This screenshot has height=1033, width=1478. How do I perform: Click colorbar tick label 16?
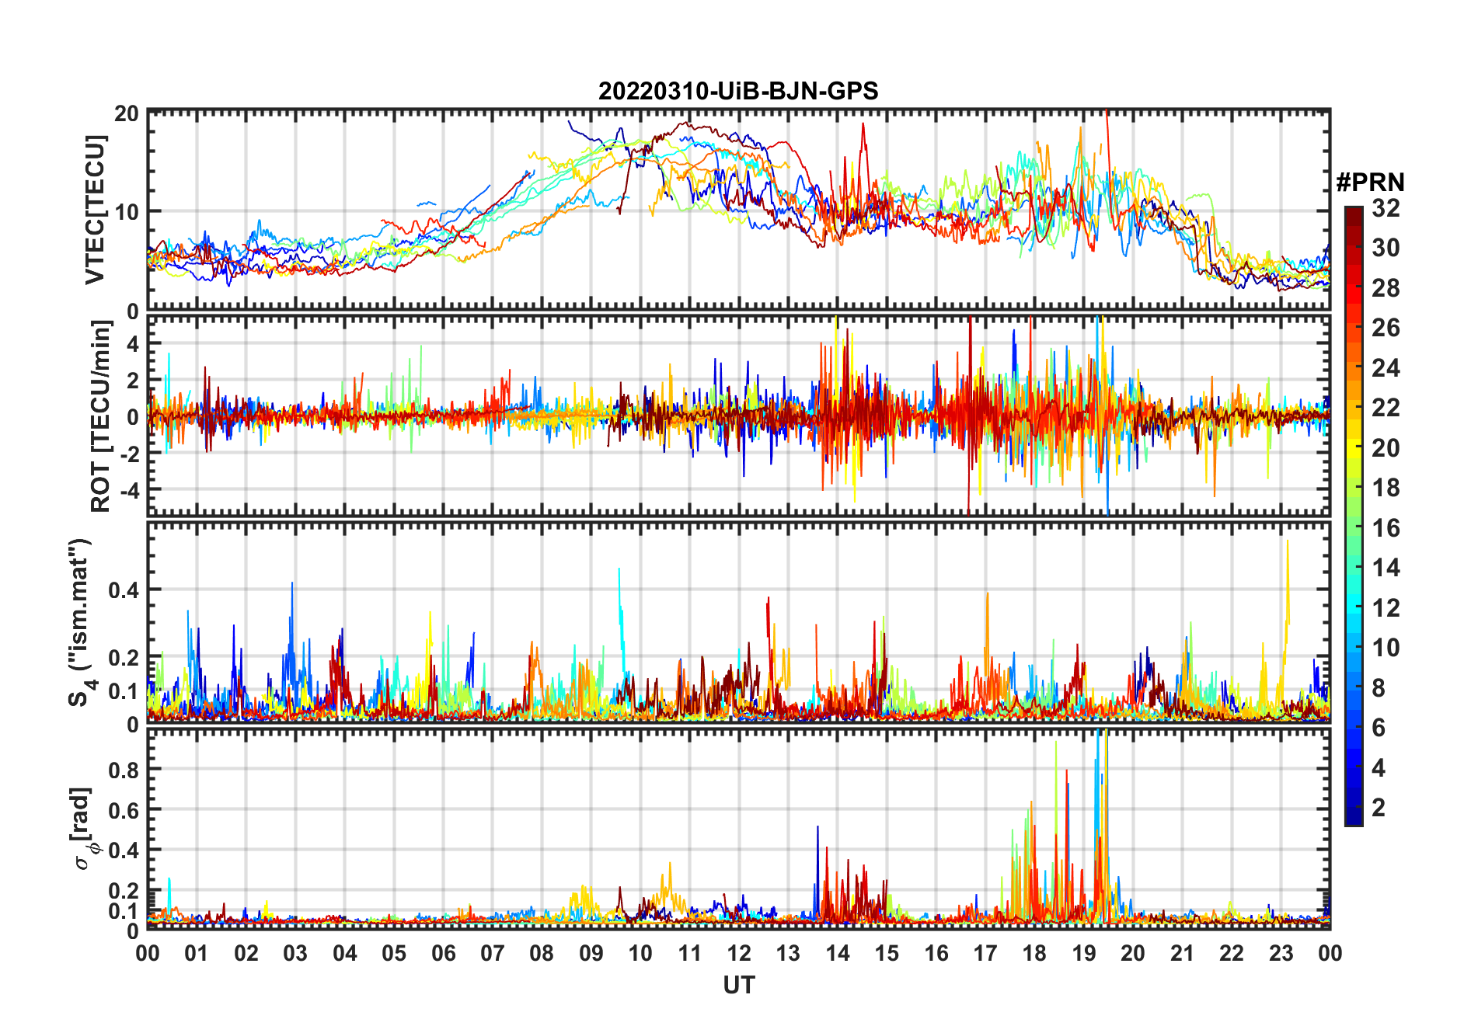[x=1386, y=528]
